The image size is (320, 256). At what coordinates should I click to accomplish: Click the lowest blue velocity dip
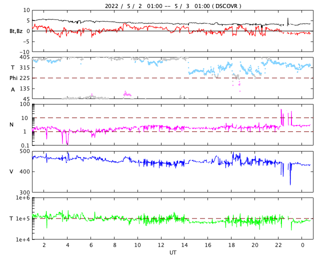coord(290,184)
